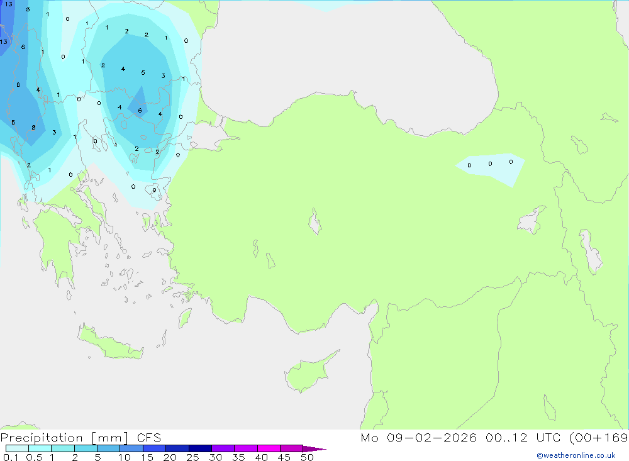Image resolution: width=629 pixels, height=461 pixels.
Task: Click the '10' legend scale label
Action: coord(125,457)
